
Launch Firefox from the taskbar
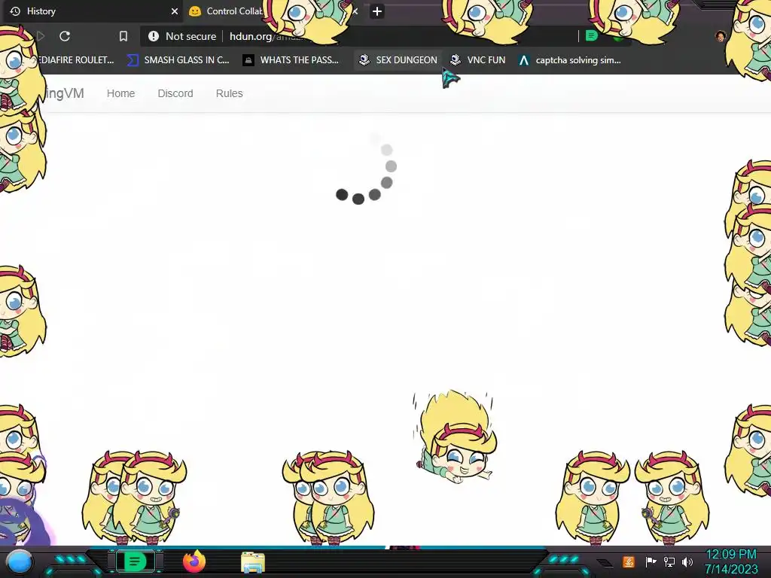(194, 561)
